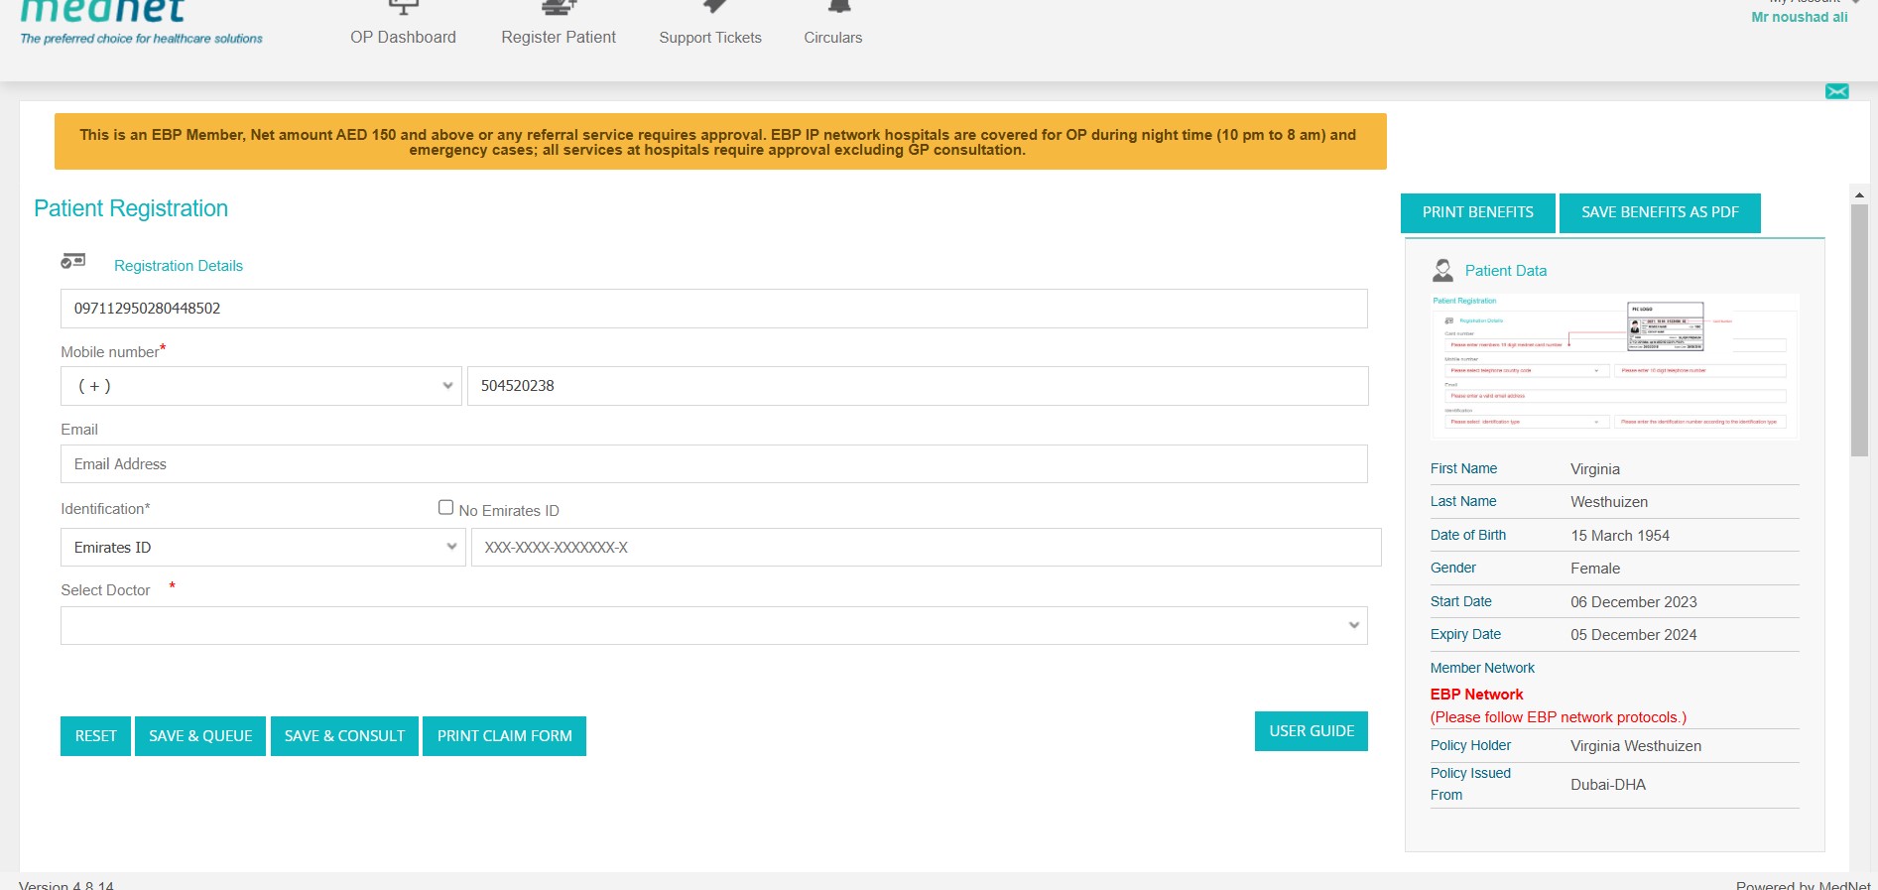1878x890 pixels.
Task: Click the start date 06 December 2023
Action: (1634, 602)
